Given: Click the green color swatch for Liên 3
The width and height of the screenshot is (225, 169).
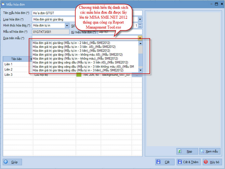Looking at the screenshot, I should click(x=79, y=75).
